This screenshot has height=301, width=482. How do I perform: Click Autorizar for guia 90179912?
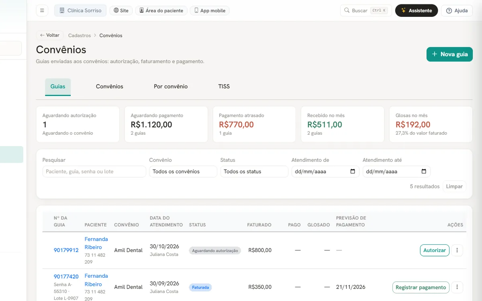point(435,250)
